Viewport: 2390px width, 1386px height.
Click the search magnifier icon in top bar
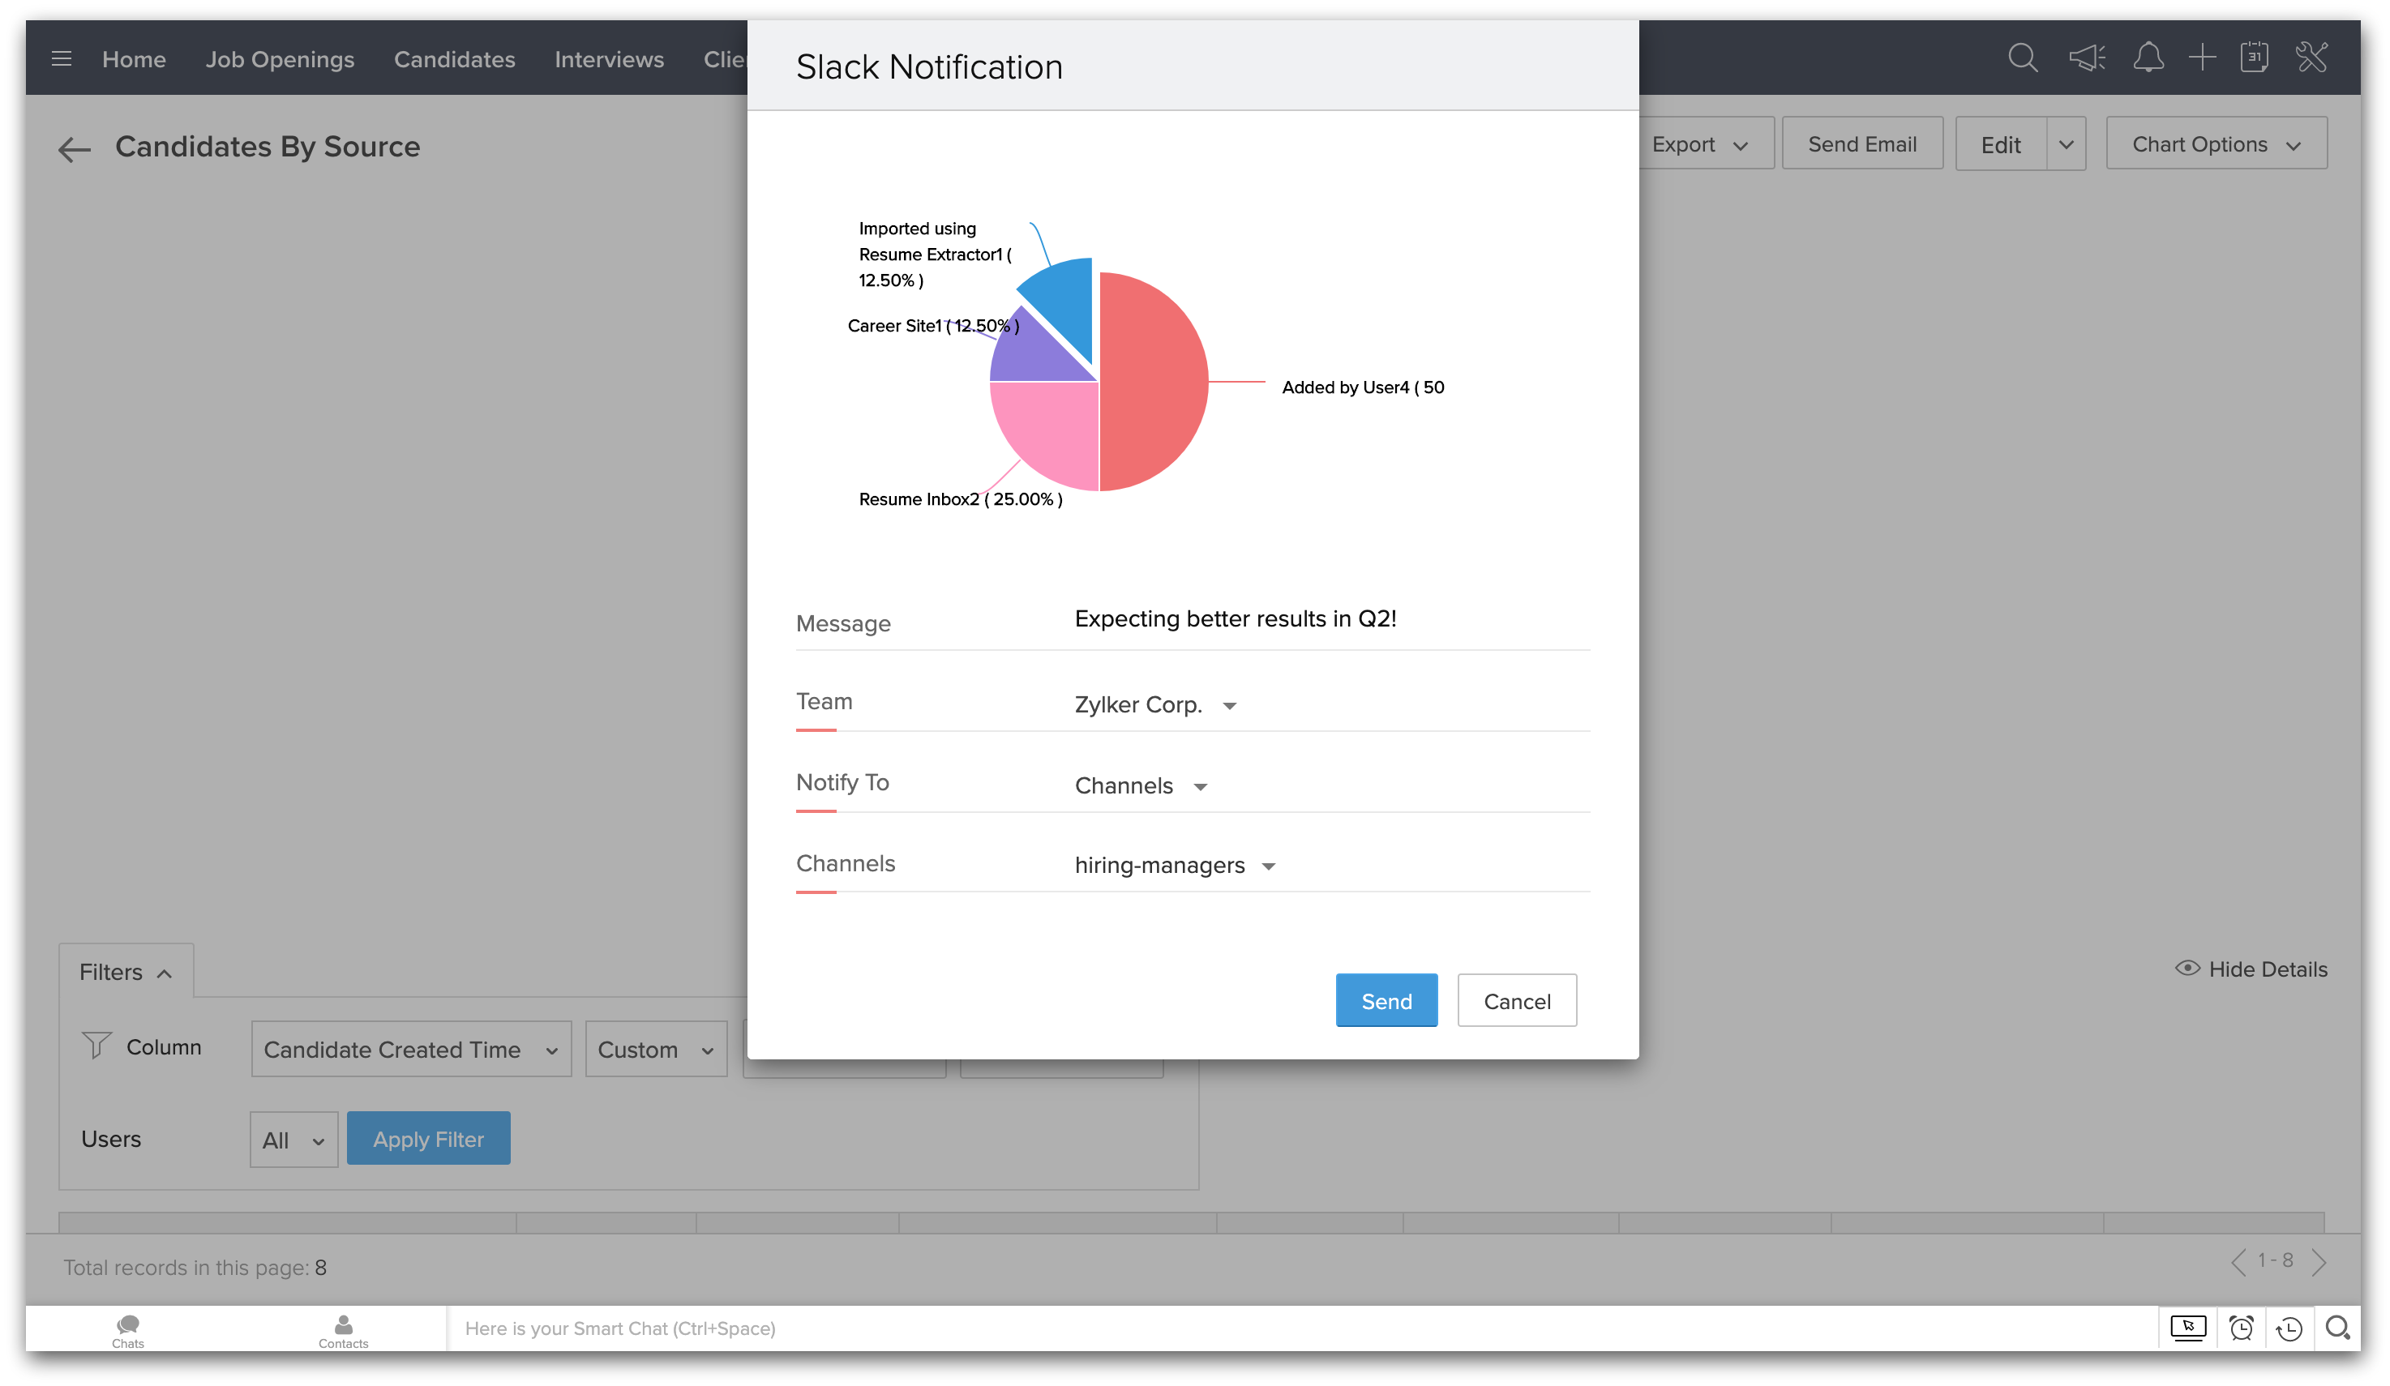click(x=2022, y=58)
